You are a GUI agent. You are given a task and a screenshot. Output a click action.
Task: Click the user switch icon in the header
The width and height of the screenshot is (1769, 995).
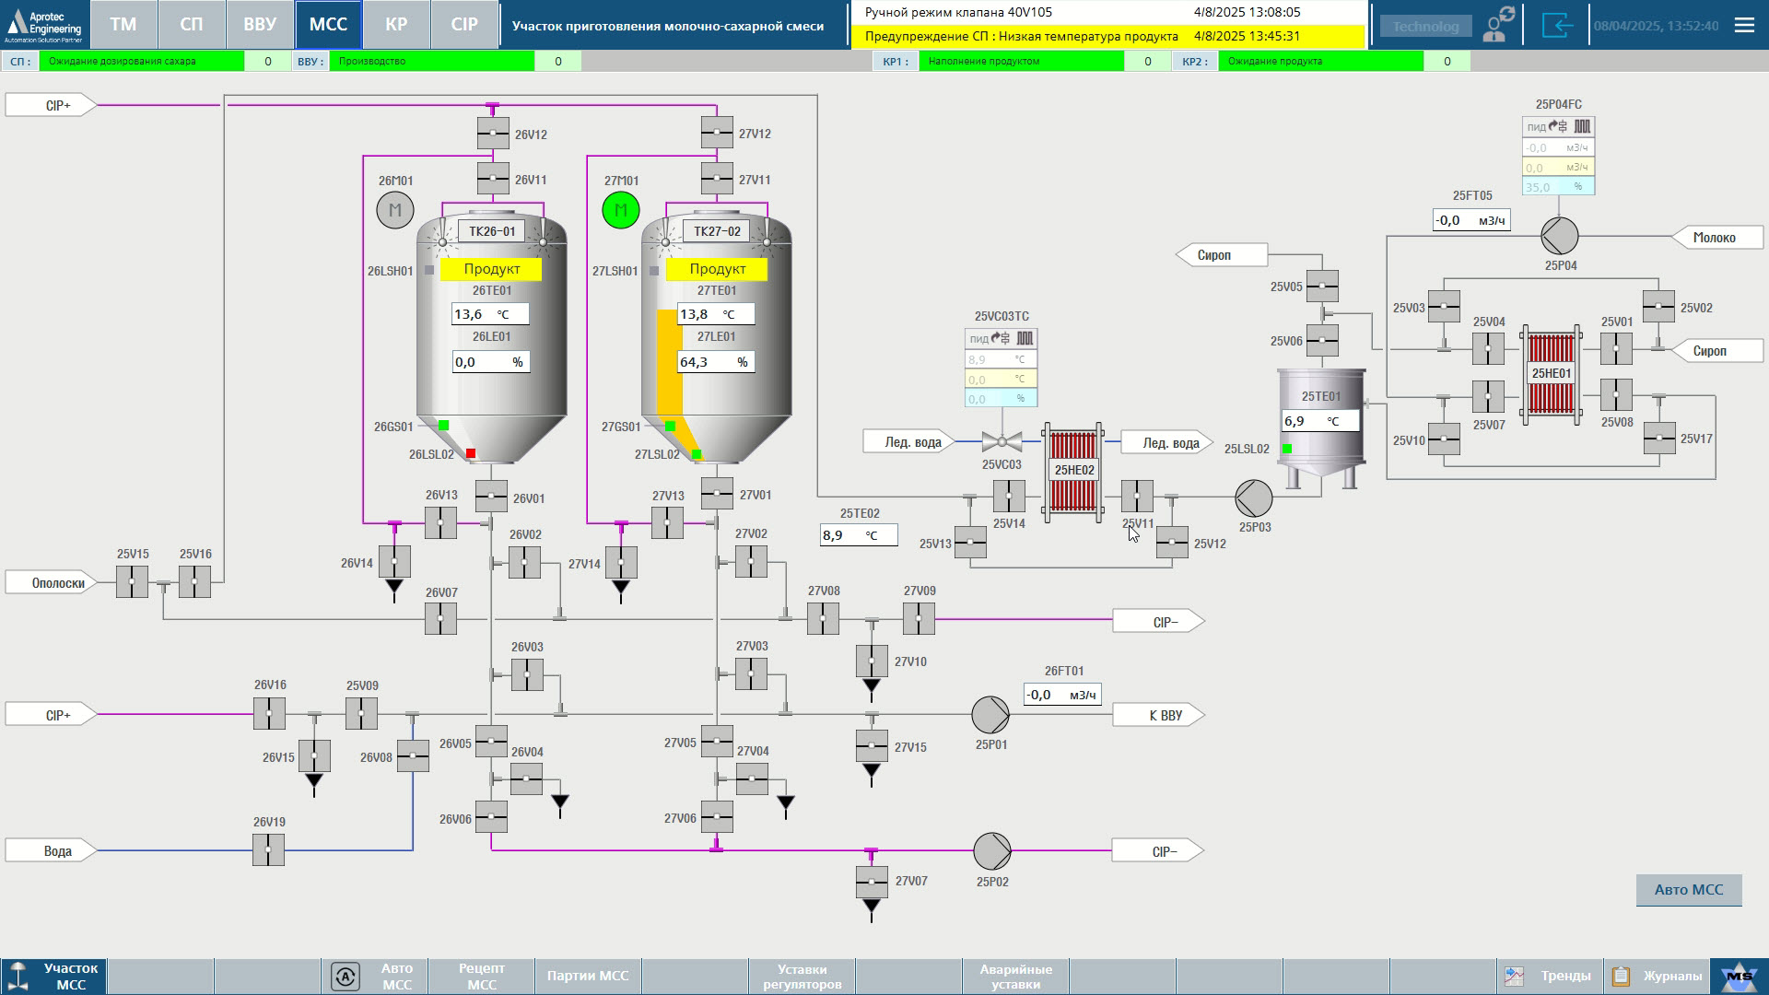coord(1493,25)
